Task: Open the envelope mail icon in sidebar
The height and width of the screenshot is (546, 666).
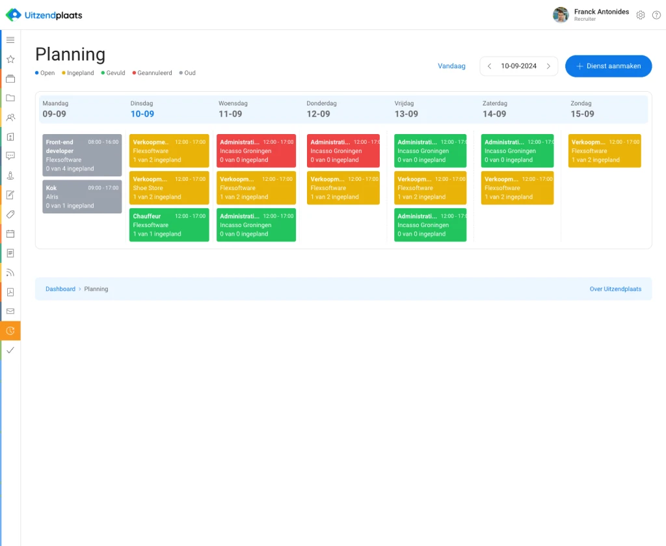Action: (10, 311)
